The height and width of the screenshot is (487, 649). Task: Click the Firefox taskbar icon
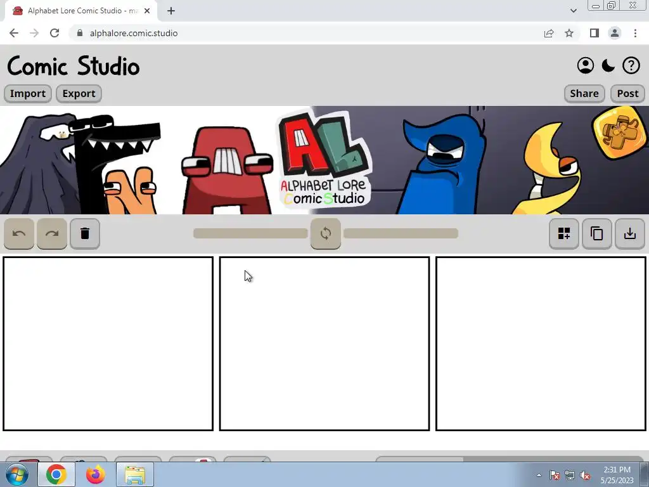pos(96,474)
